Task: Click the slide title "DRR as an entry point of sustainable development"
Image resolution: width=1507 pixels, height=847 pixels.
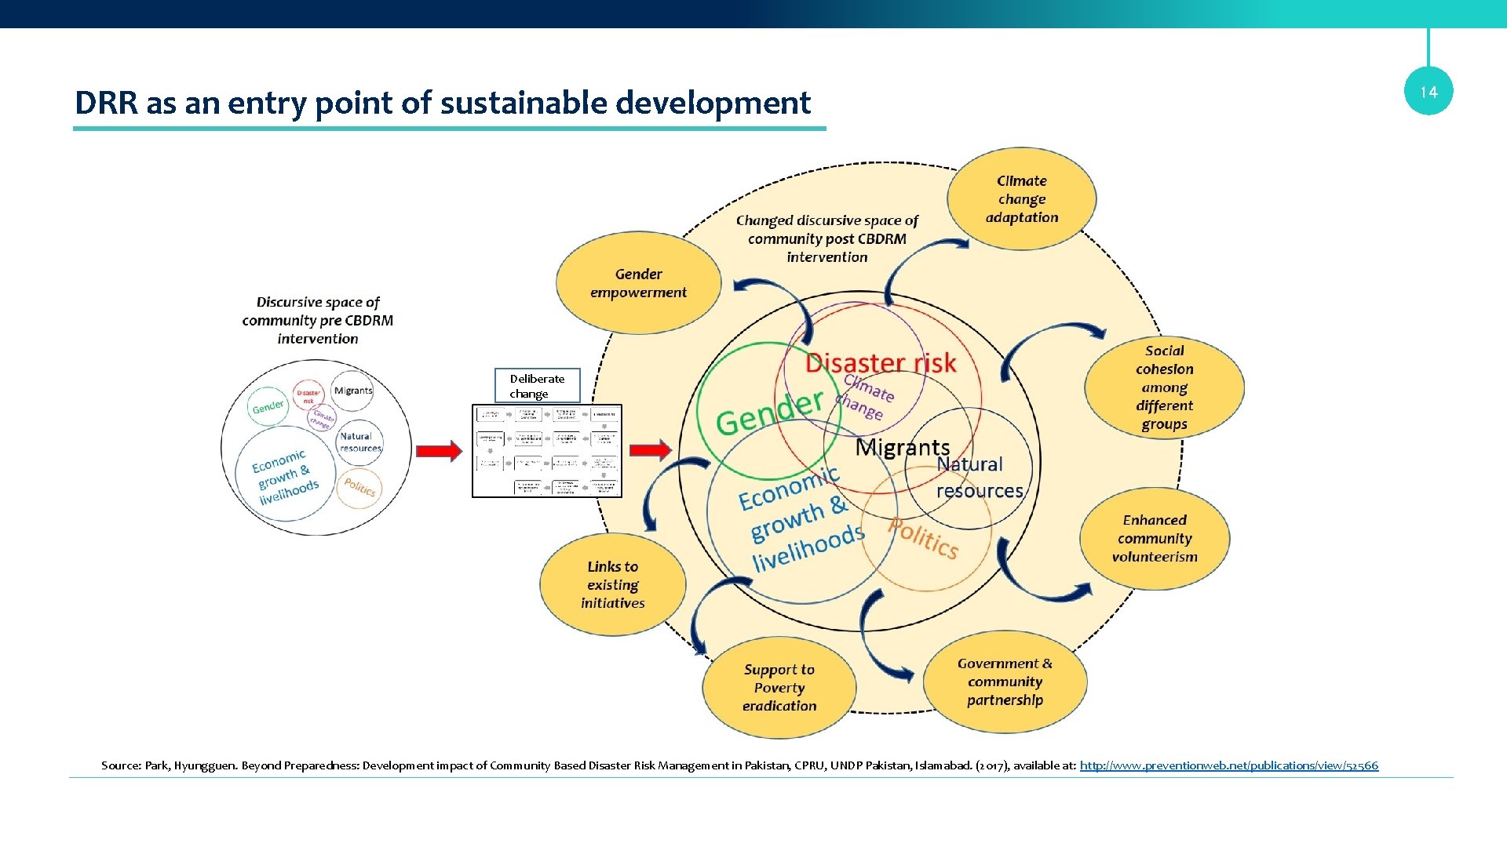Action: click(443, 103)
